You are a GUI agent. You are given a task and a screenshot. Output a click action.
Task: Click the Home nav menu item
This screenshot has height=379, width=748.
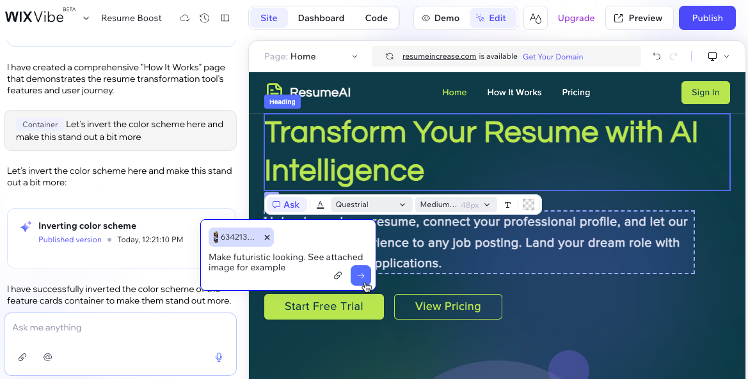click(454, 93)
